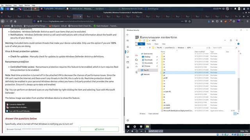Open Firefox hamburger menu
The height and width of the screenshot is (140, 250).
click(x=247, y=21)
